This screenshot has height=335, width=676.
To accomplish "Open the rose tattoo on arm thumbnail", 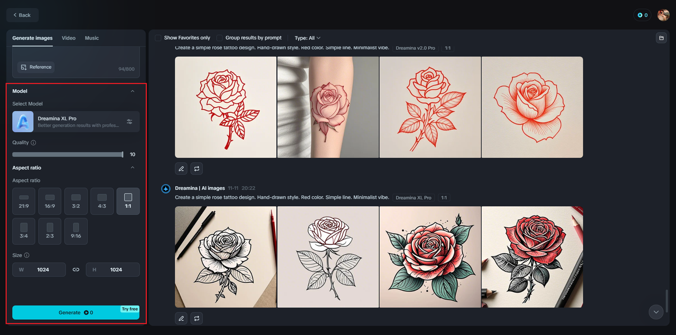I will pos(328,107).
